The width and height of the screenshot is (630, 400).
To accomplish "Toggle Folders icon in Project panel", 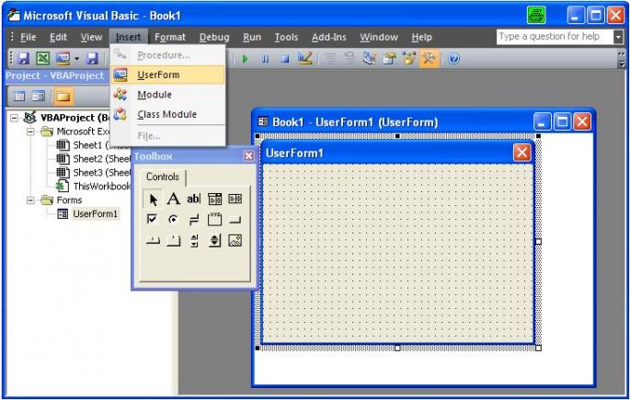I will (63, 97).
